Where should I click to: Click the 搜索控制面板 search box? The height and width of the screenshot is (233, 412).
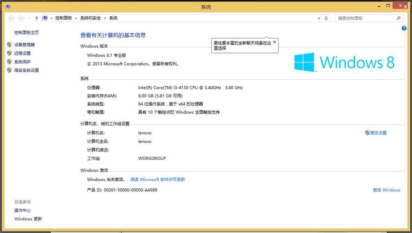coord(365,18)
